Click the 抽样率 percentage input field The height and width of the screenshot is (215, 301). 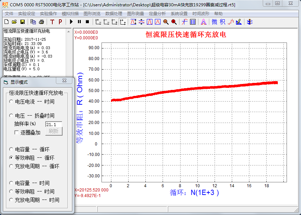(x=53, y=124)
